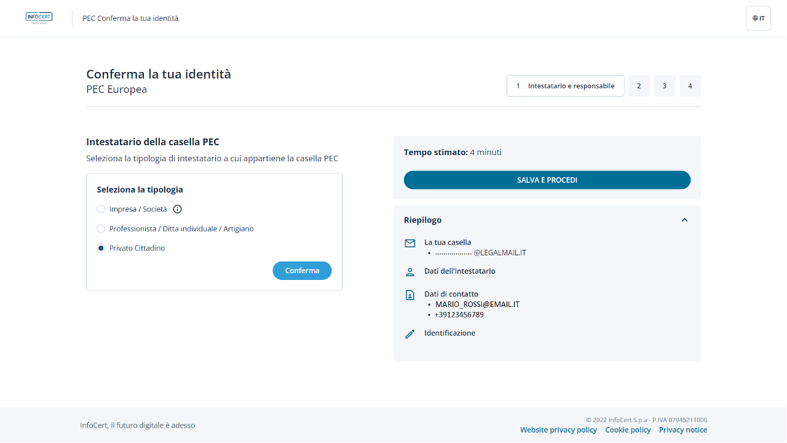Open the Privacy notice link
Image resolution: width=787 pixels, height=443 pixels.
tap(682, 430)
